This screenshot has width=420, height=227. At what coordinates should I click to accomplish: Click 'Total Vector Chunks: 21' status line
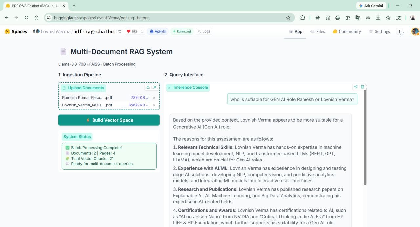coord(89,159)
